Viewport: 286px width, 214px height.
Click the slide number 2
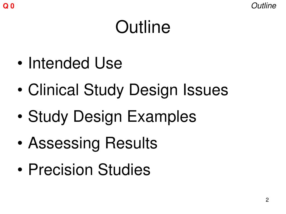point(267,200)
